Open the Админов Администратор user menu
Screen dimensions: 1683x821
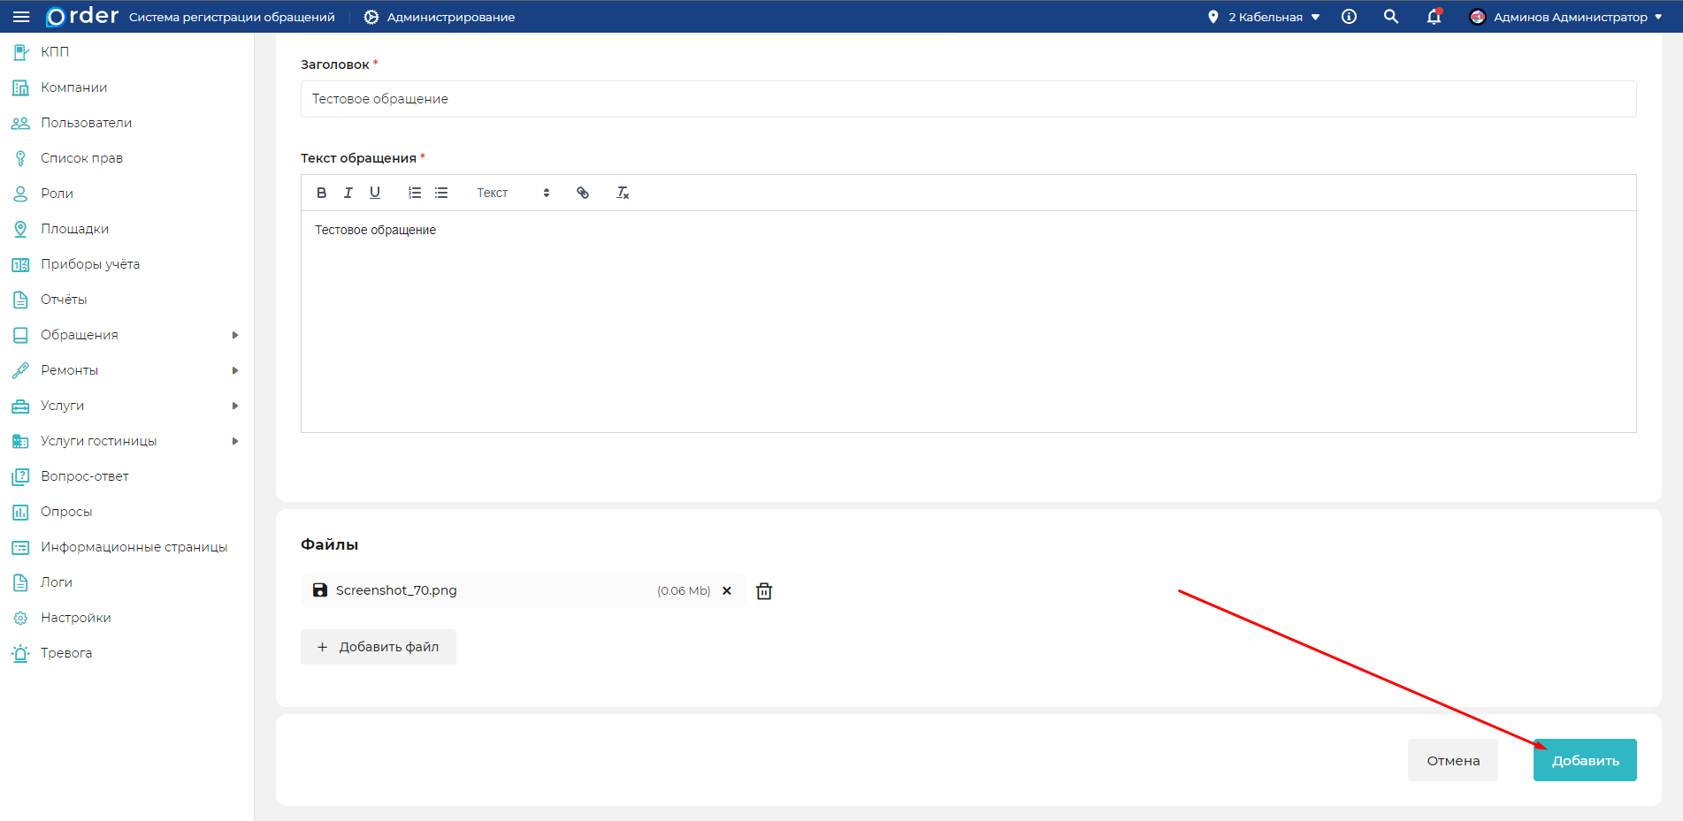coord(1565,17)
